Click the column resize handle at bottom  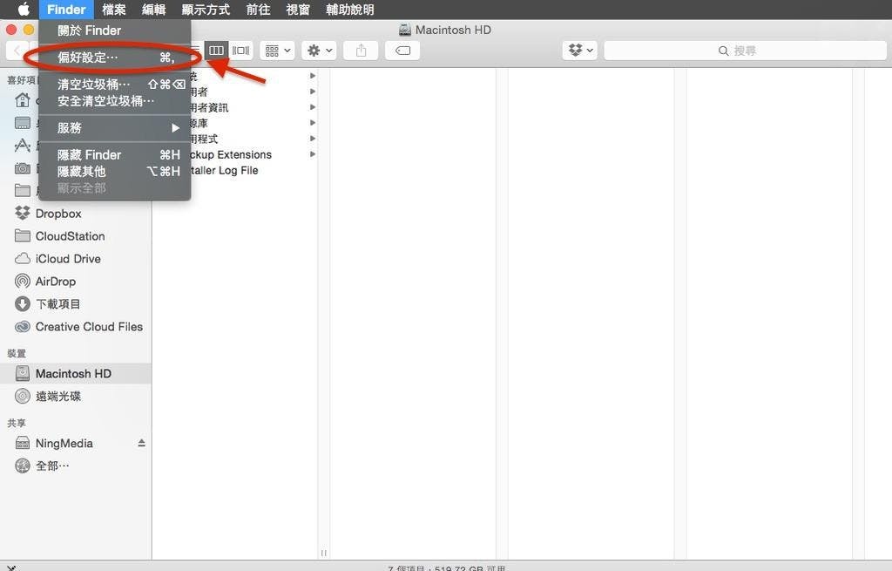(324, 553)
